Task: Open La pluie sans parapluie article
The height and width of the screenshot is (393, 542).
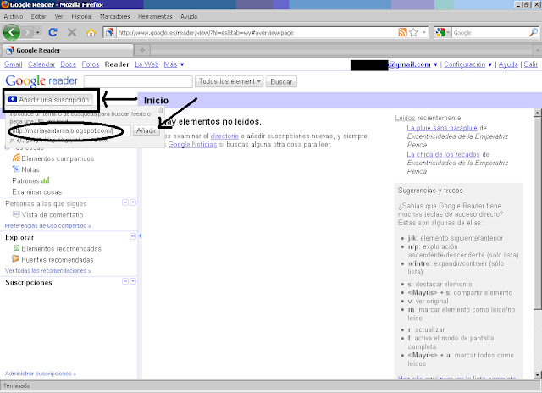Action: [442, 128]
